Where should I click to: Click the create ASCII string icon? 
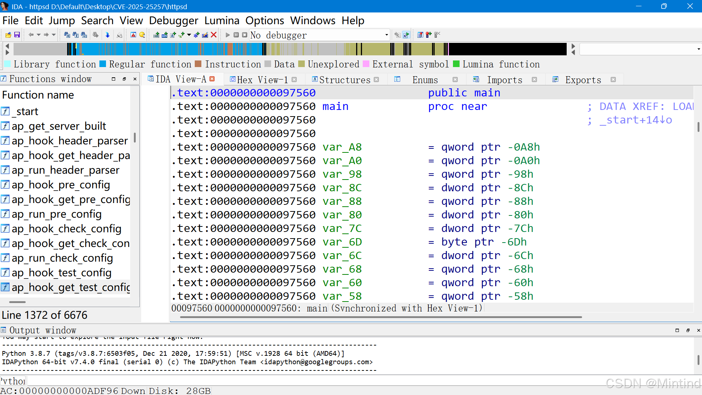click(173, 35)
